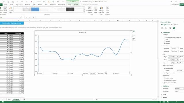The width and height of the screenshot is (184, 103).
Task: Open Minor type tick marks dropdown
Action: point(179,91)
